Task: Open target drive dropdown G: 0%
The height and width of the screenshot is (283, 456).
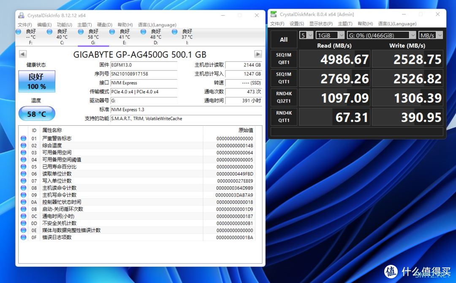Action: (x=382, y=35)
